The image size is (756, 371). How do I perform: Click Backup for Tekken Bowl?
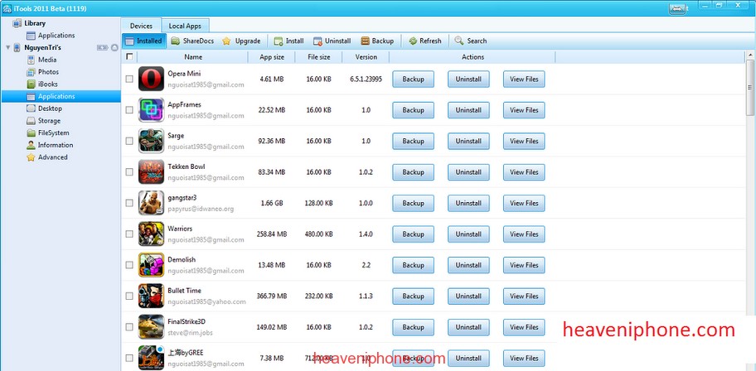point(413,172)
